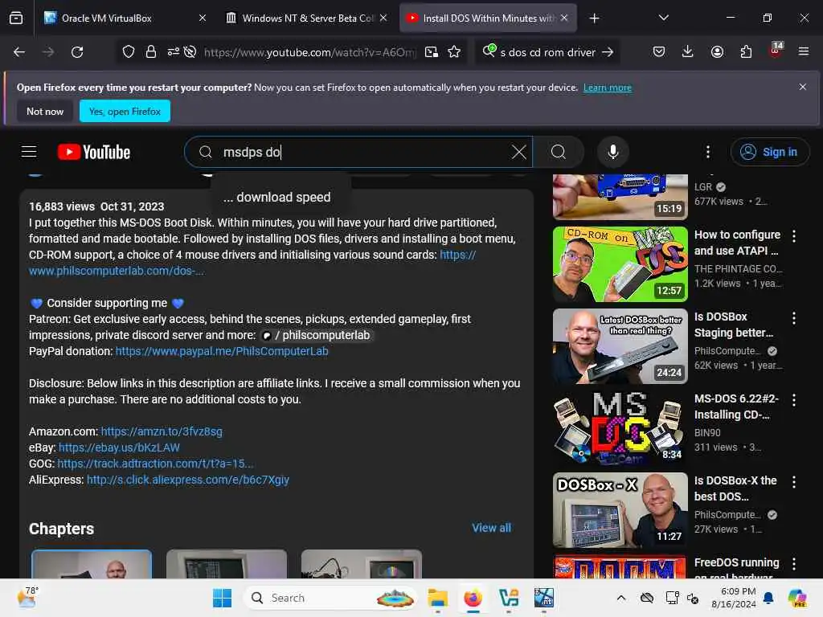Click Yes, open Firefox button
The image size is (823, 617).
[x=125, y=111]
